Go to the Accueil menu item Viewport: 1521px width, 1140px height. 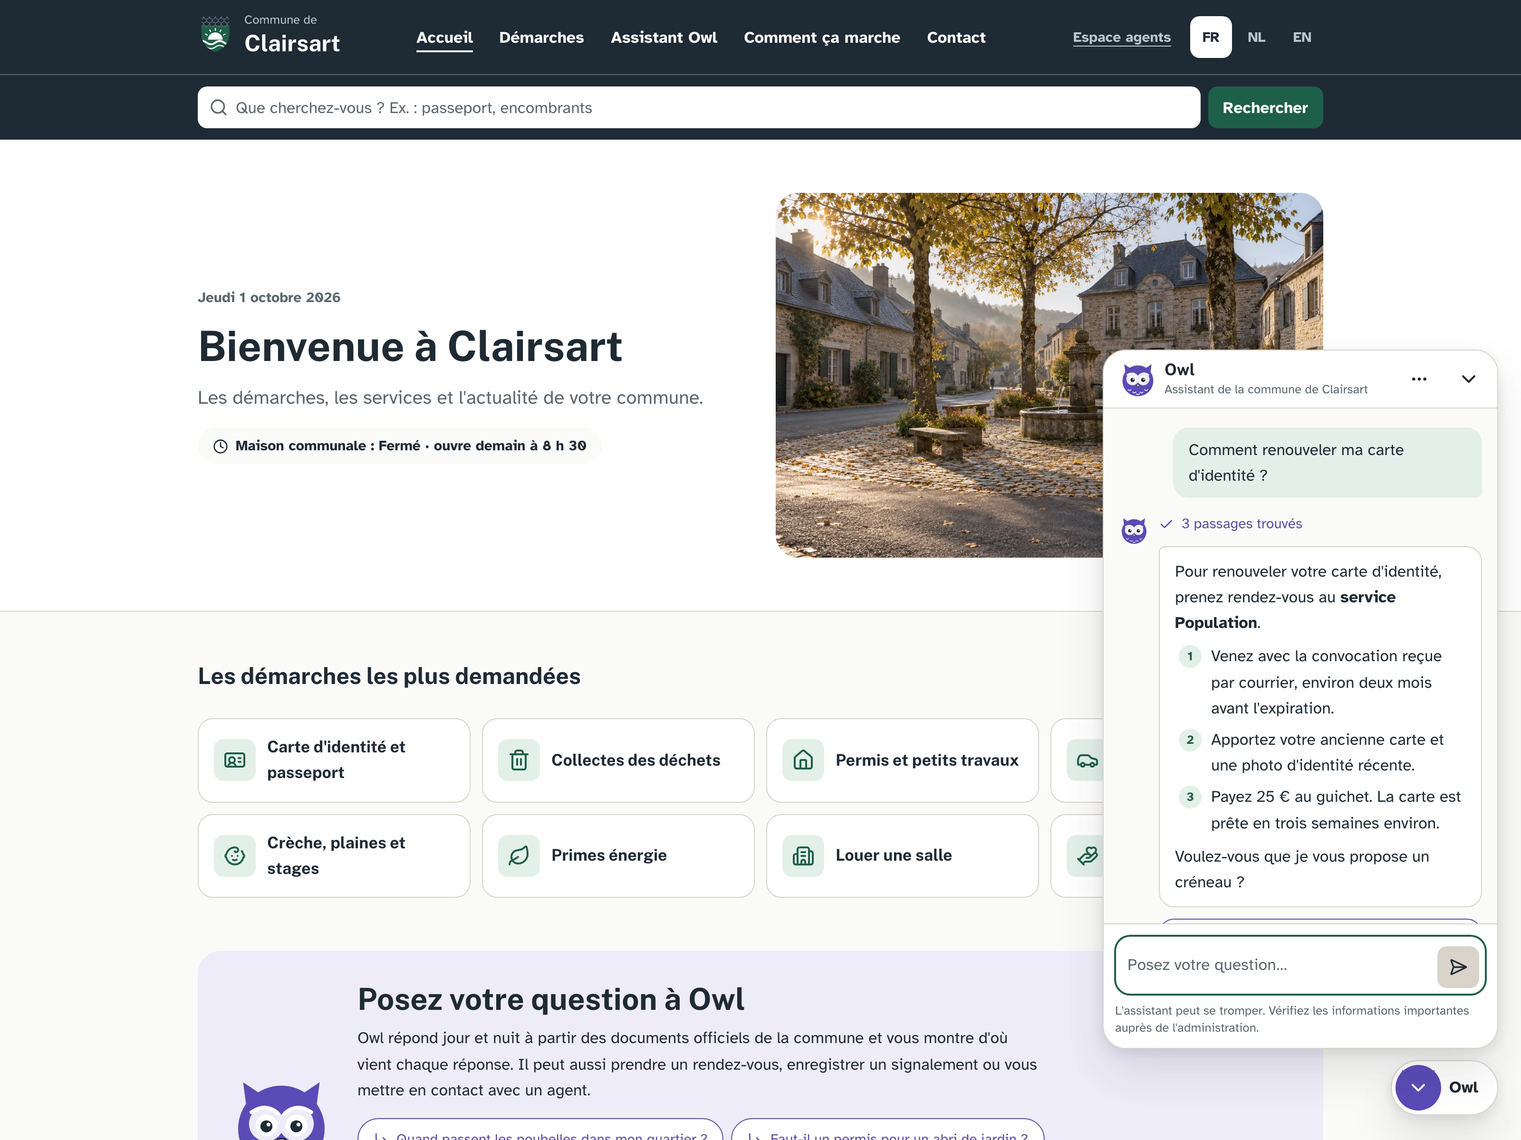coord(444,38)
